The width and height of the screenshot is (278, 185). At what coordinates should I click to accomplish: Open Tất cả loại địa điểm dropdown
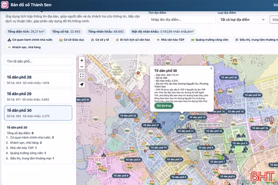[x=242, y=19]
